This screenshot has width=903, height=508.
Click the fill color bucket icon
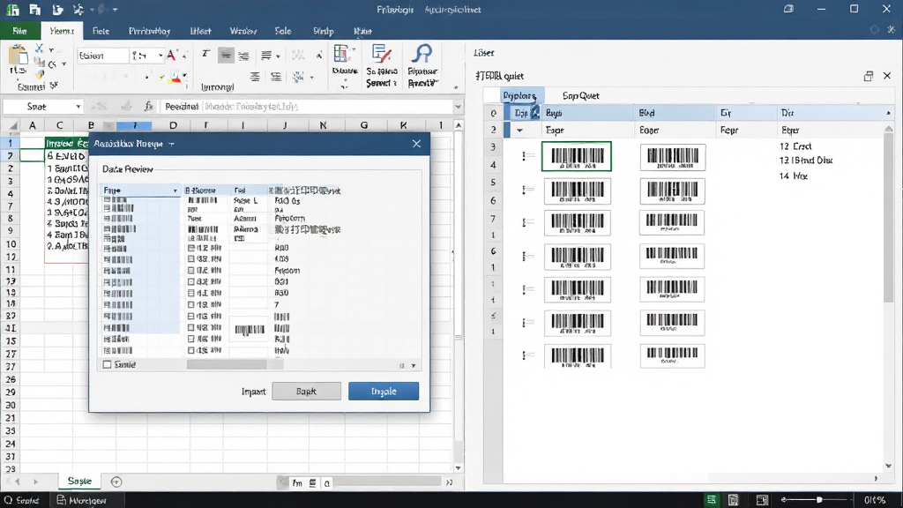tap(176, 78)
